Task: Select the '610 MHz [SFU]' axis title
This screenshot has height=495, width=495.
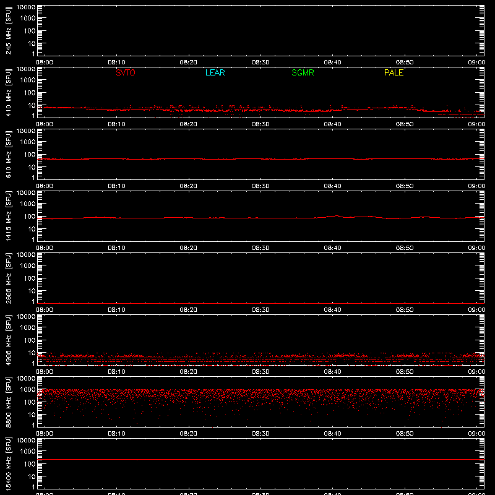Action: [x=8, y=154]
